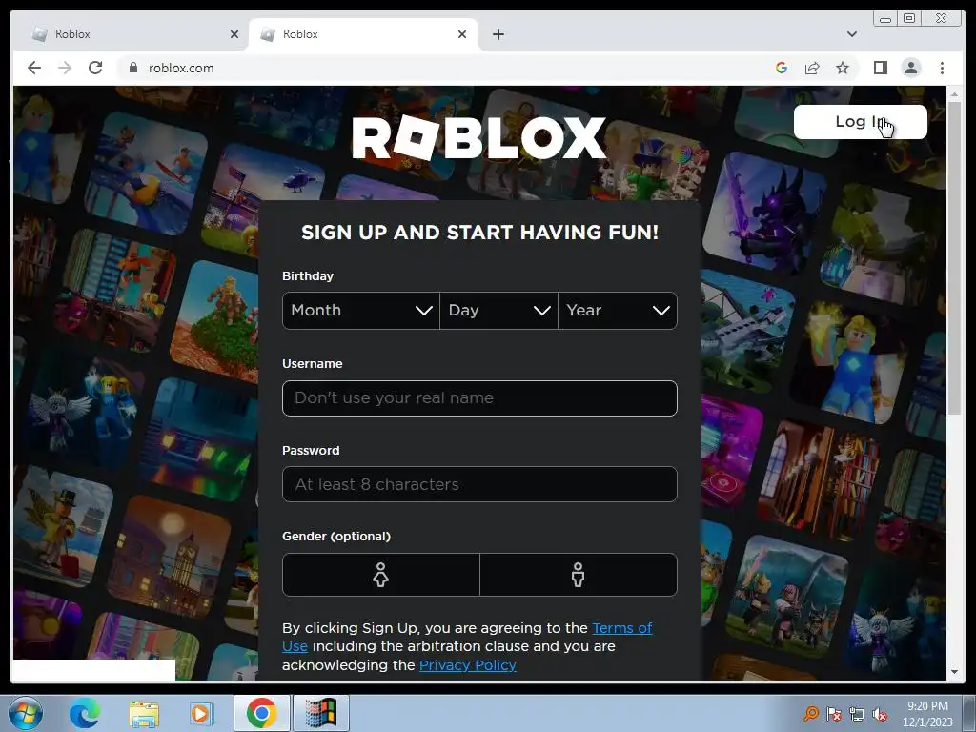976x732 pixels.
Task: Open the Chrome profile avatar
Action: 910,68
